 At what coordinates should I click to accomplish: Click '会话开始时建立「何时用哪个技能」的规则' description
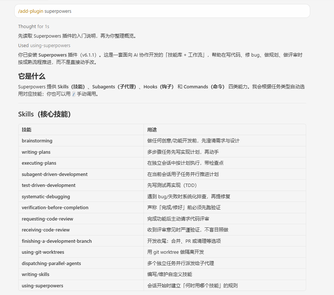[x=192, y=286]
